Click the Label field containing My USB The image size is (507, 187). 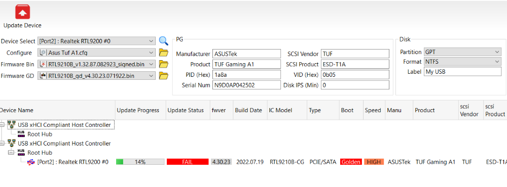pos(462,72)
